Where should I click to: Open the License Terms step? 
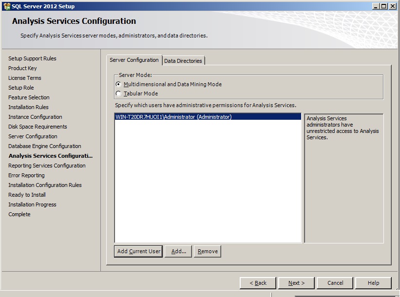click(25, 78)
